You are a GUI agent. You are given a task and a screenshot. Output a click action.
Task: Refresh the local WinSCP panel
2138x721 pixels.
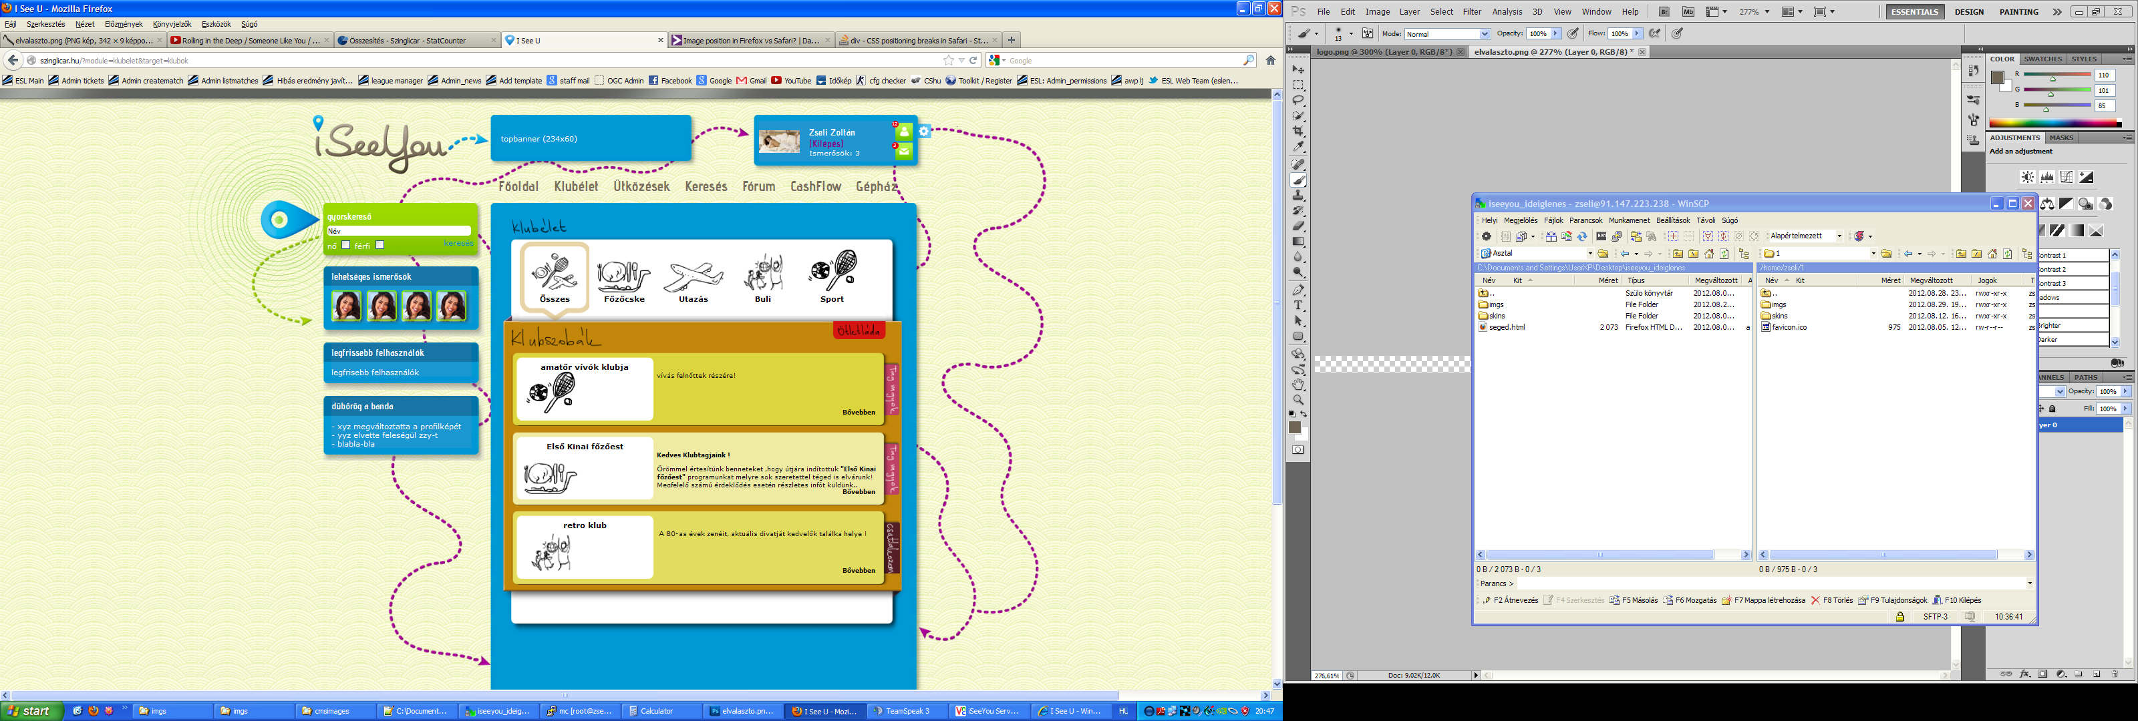tap(1724, 254)
